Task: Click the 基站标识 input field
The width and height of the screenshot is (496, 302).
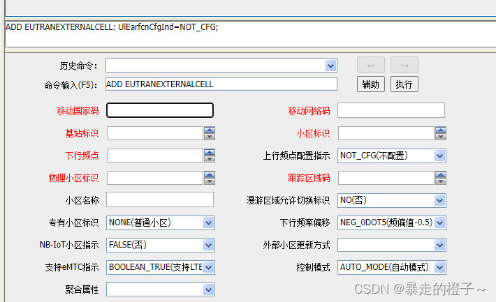Action: point(154,133)
